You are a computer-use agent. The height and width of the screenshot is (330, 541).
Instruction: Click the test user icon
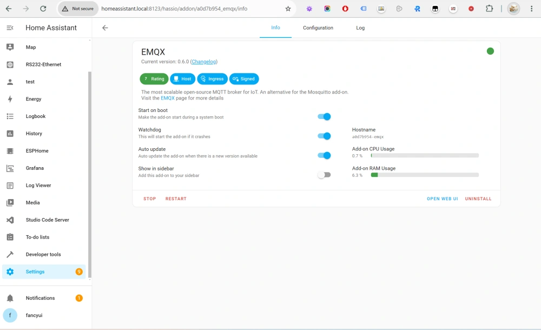[x=10, y=82]
